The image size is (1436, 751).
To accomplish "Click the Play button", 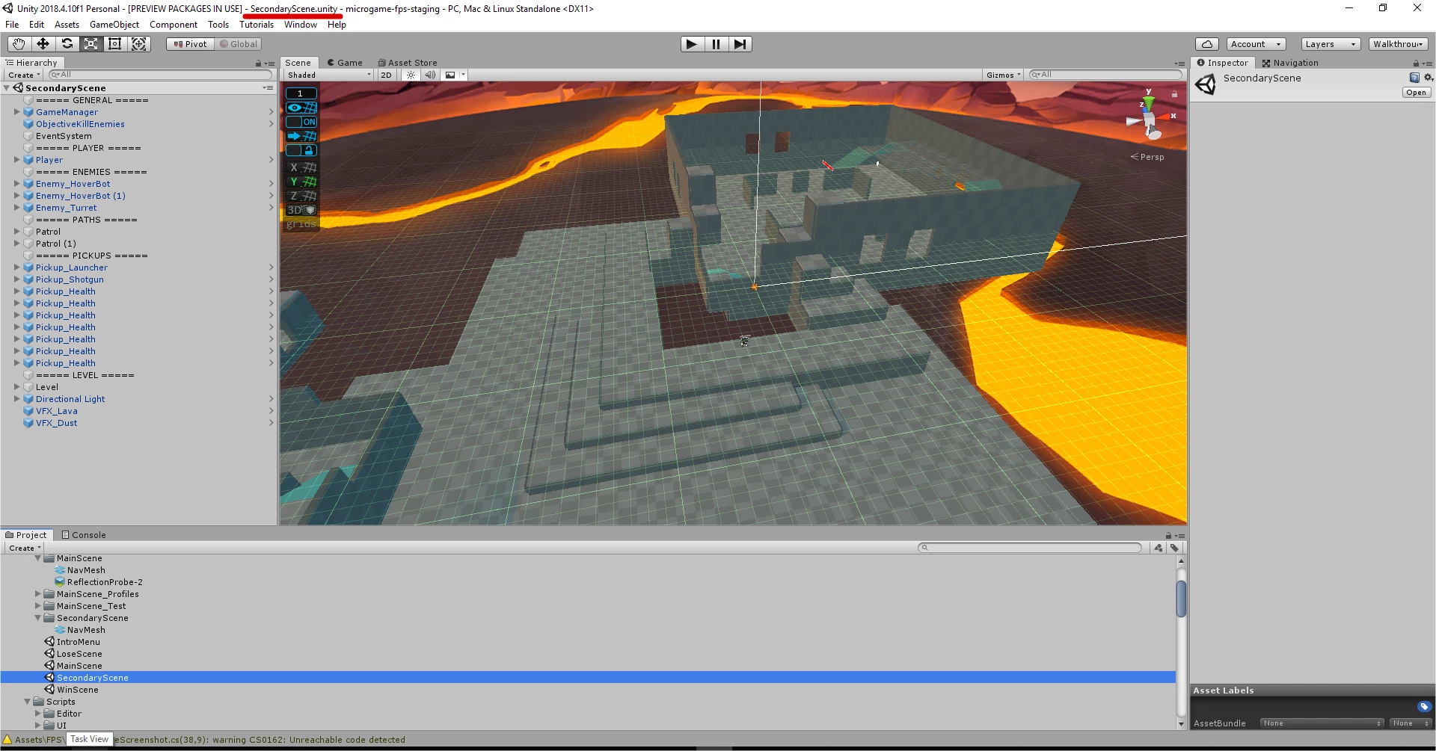I will (692, 44).
